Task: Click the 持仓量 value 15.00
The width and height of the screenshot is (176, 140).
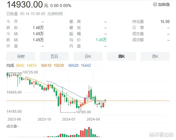Action: 165,21
